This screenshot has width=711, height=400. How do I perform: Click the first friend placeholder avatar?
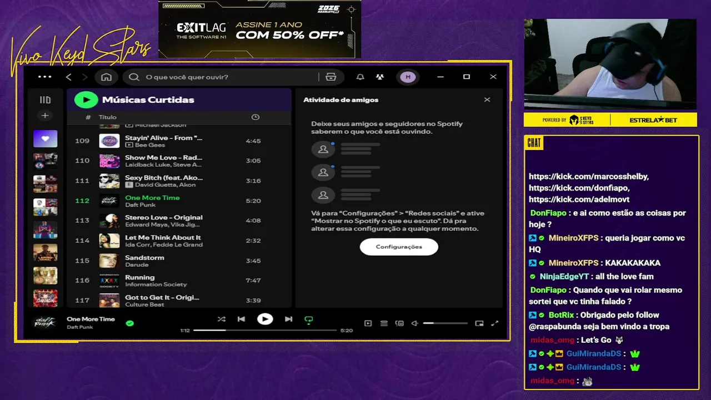click(x=323, y=149)
